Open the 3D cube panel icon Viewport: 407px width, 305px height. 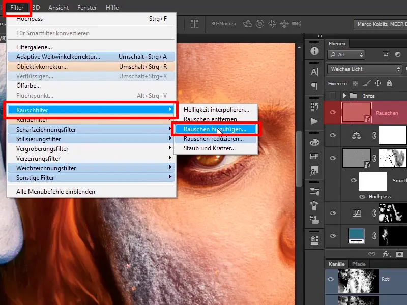(314, 239)
